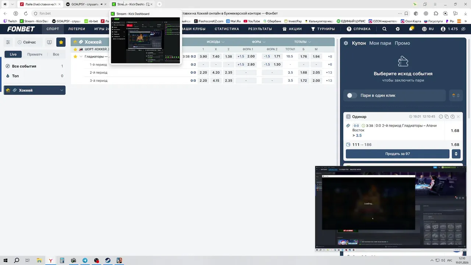
Task: Click the Windows Start button
Action: pyautogui.click(x=6, y=260)
